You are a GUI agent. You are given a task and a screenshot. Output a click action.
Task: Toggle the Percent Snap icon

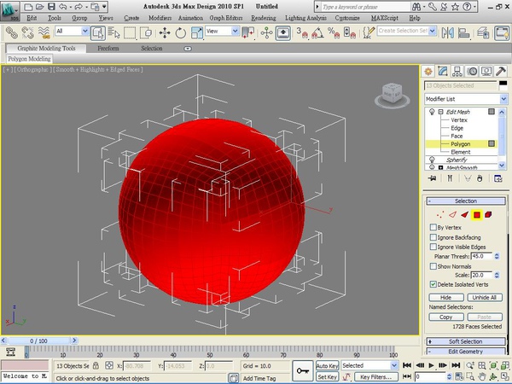tap(334, 32)
